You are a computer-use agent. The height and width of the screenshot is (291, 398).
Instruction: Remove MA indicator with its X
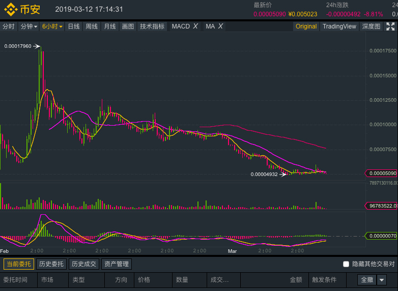(220, 26)
